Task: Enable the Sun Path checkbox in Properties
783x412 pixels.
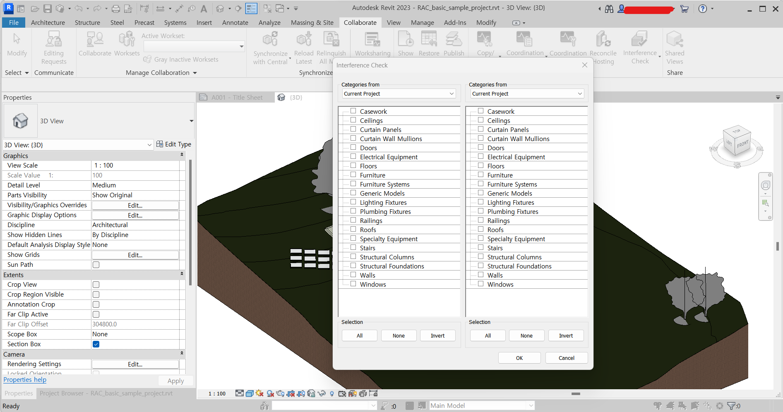Action: pyautogui.click(x=96, y=265)
